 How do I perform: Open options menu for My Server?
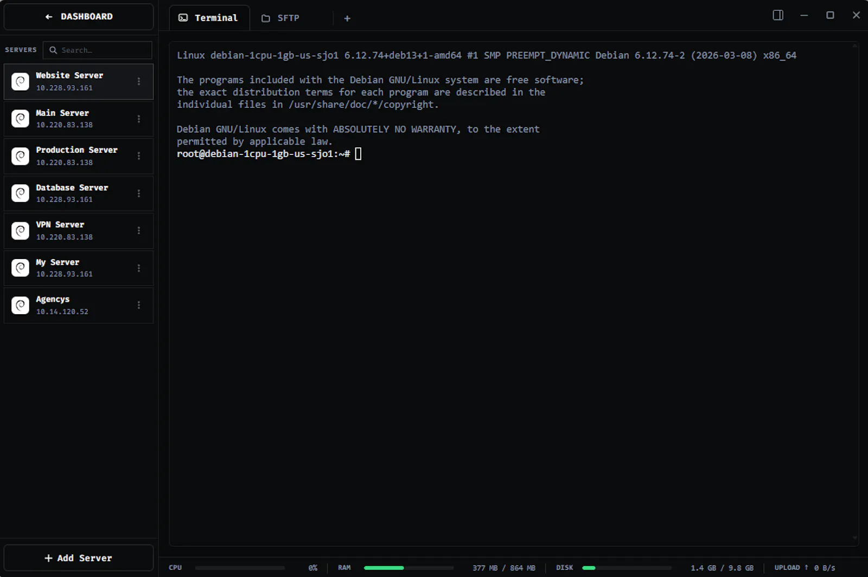139,268
